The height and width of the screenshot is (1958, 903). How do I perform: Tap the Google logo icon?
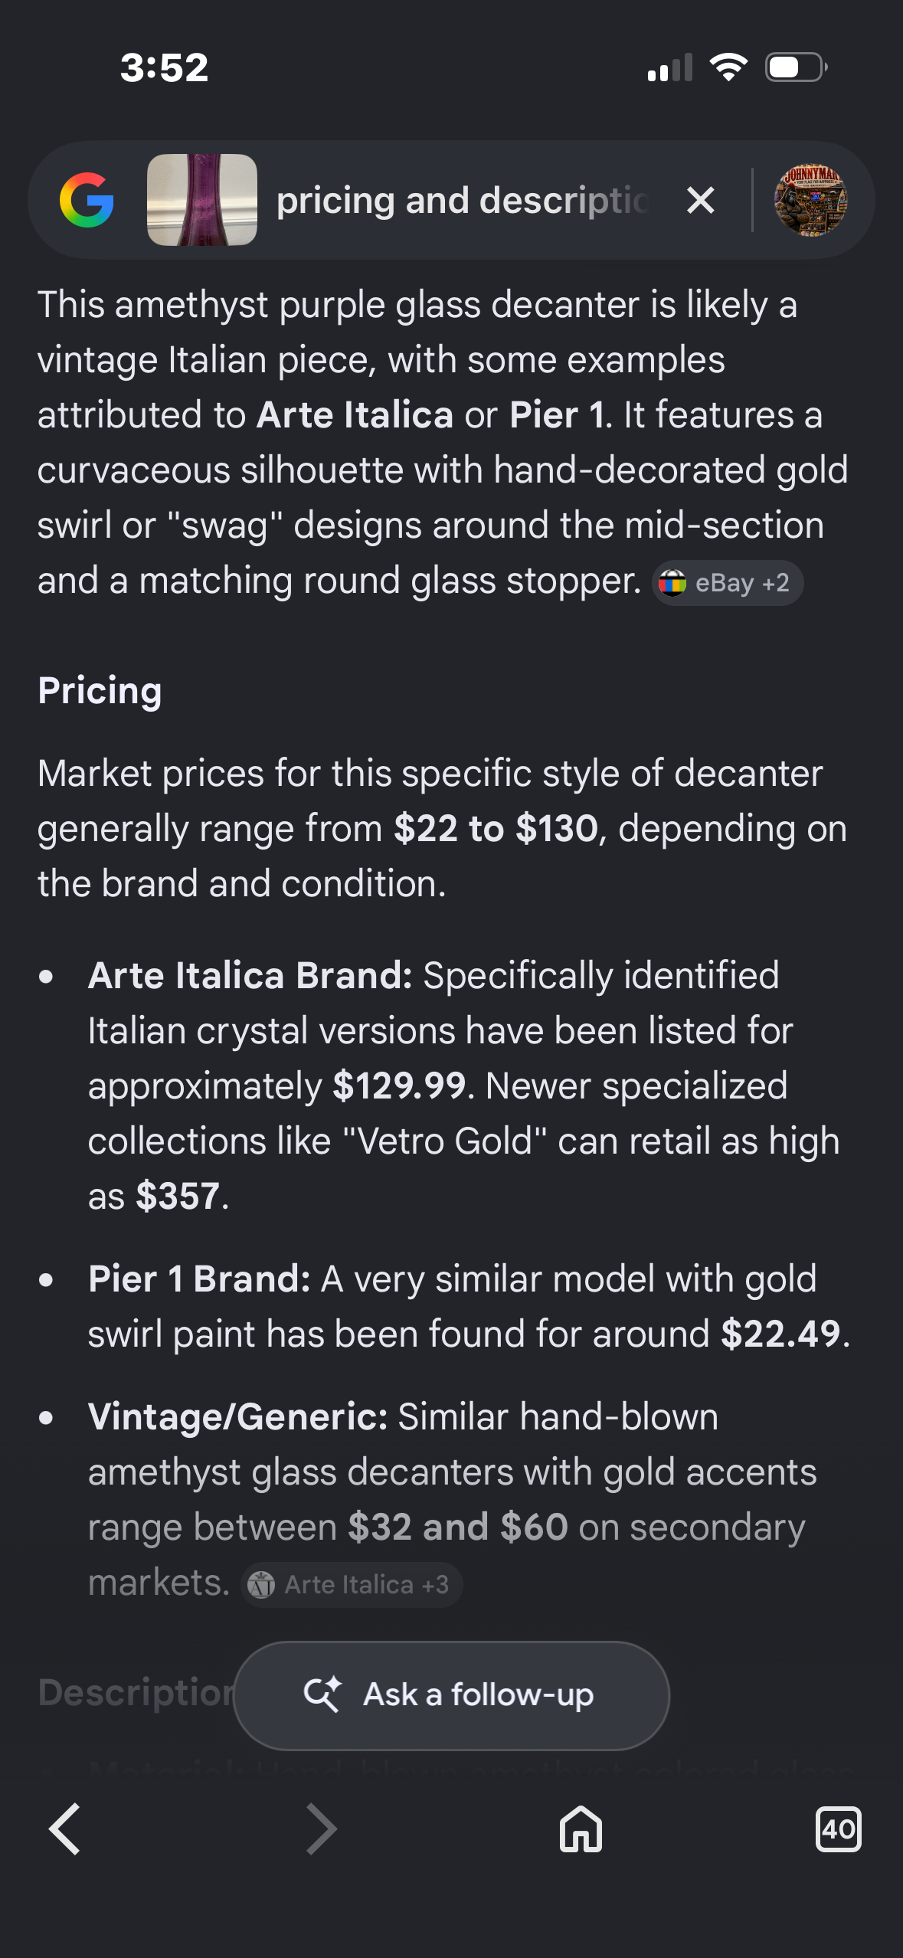[87, 200]
